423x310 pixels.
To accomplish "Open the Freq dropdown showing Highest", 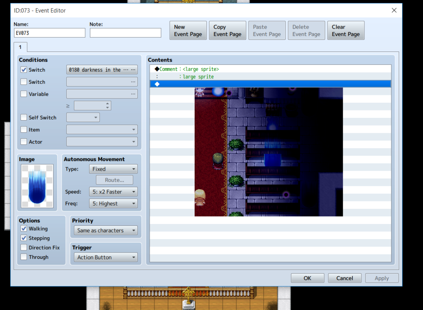I will pyautogui.click(x=113, y=203).
